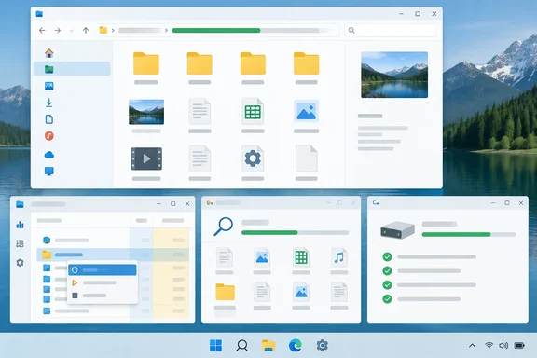This screenshot has width=537, height=358.
Task: Select the spreadsheet file in the search window
Action: (x=301, y=257)
